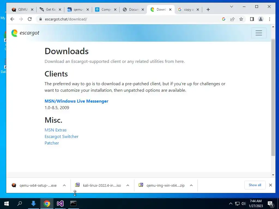Open the command prompt taskbar icon
The height and width of the screenshot is (209, 279).
[x=73, y=204]
